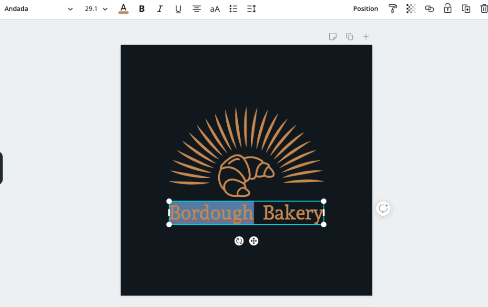Click bottom-left resize handle of text box
Image resolution: width=488 pixels, height=307 pixels.
(x=169, y=224)
